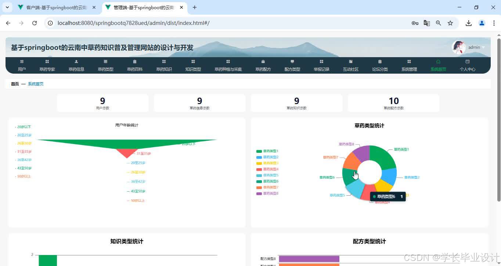Image resolution: width=501 pixels, height=266 pixels.
Task: Click the page vertical scrollbar
Action: 498,120
